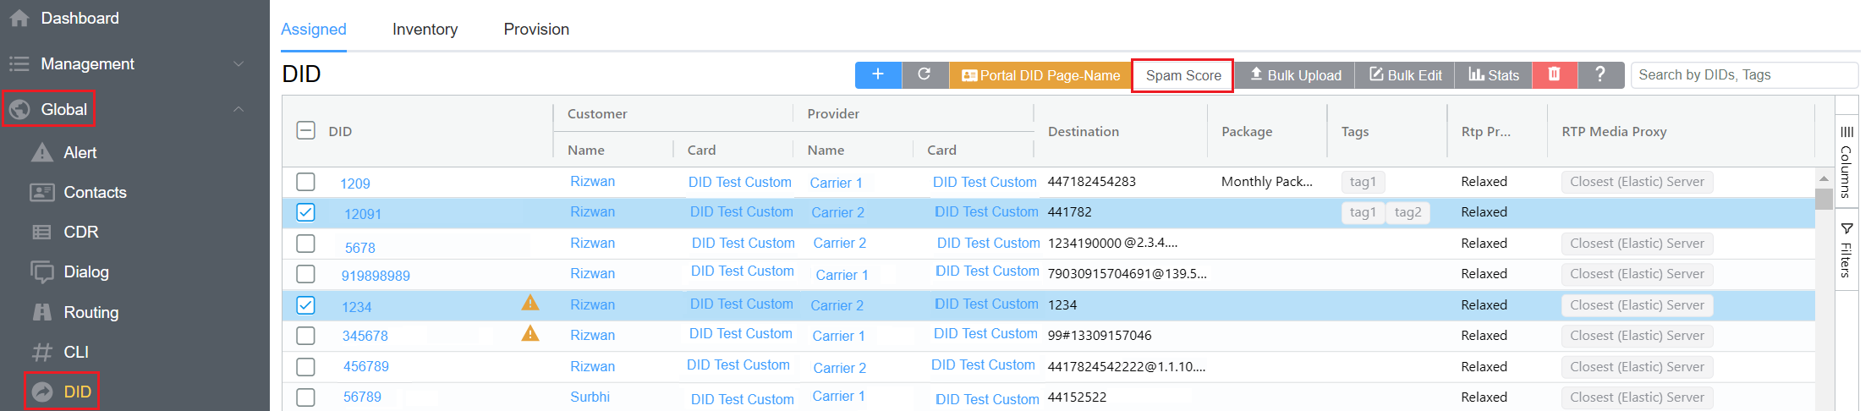The width and height of the screenshot is (1871, 411).
Task: Expand the Management menu chevron
Action: (239, 64)
